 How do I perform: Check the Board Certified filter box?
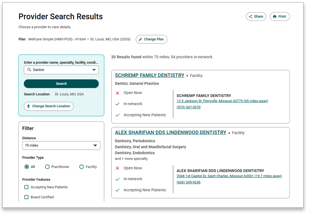click(x=27, y=197)
